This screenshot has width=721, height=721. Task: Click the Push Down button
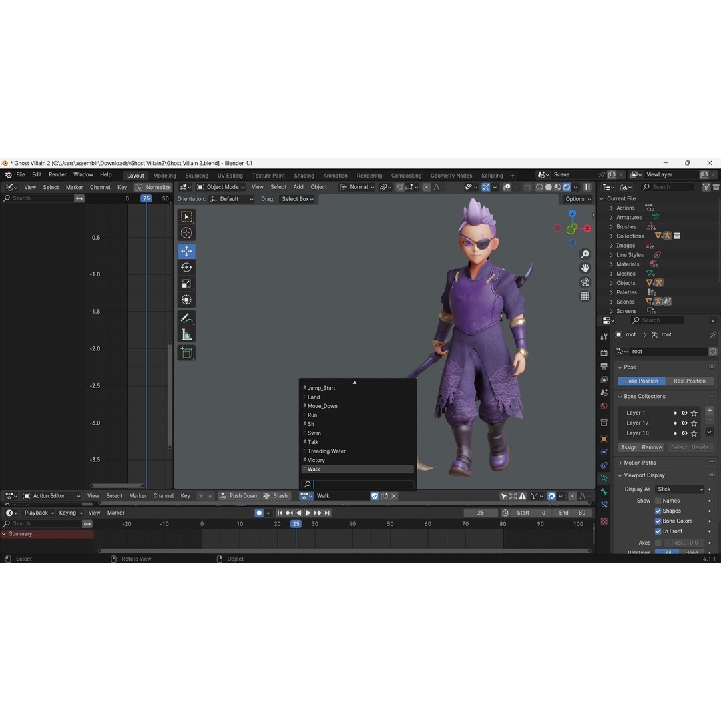coord(238,495)
